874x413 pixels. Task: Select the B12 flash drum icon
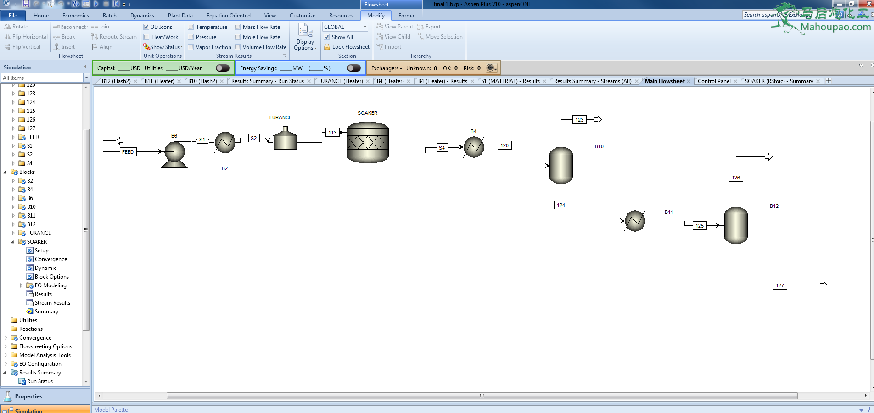(x=736, y=225)
